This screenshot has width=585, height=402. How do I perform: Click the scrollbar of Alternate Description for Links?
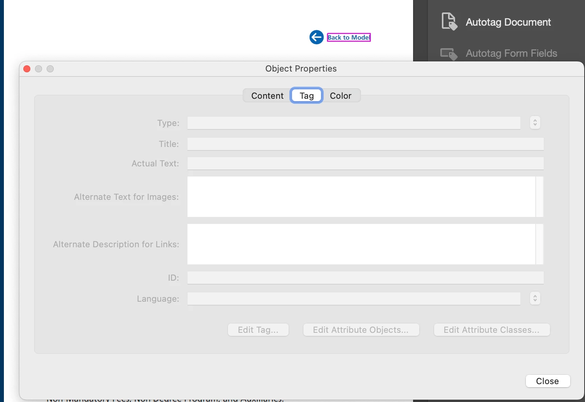click(x=539, y=244)
